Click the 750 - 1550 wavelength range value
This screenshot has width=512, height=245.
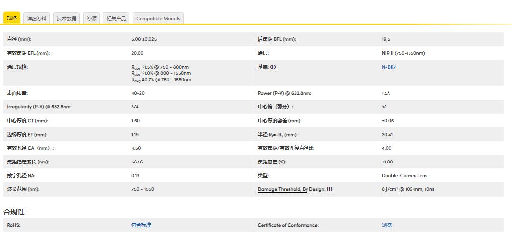(143, 189)
